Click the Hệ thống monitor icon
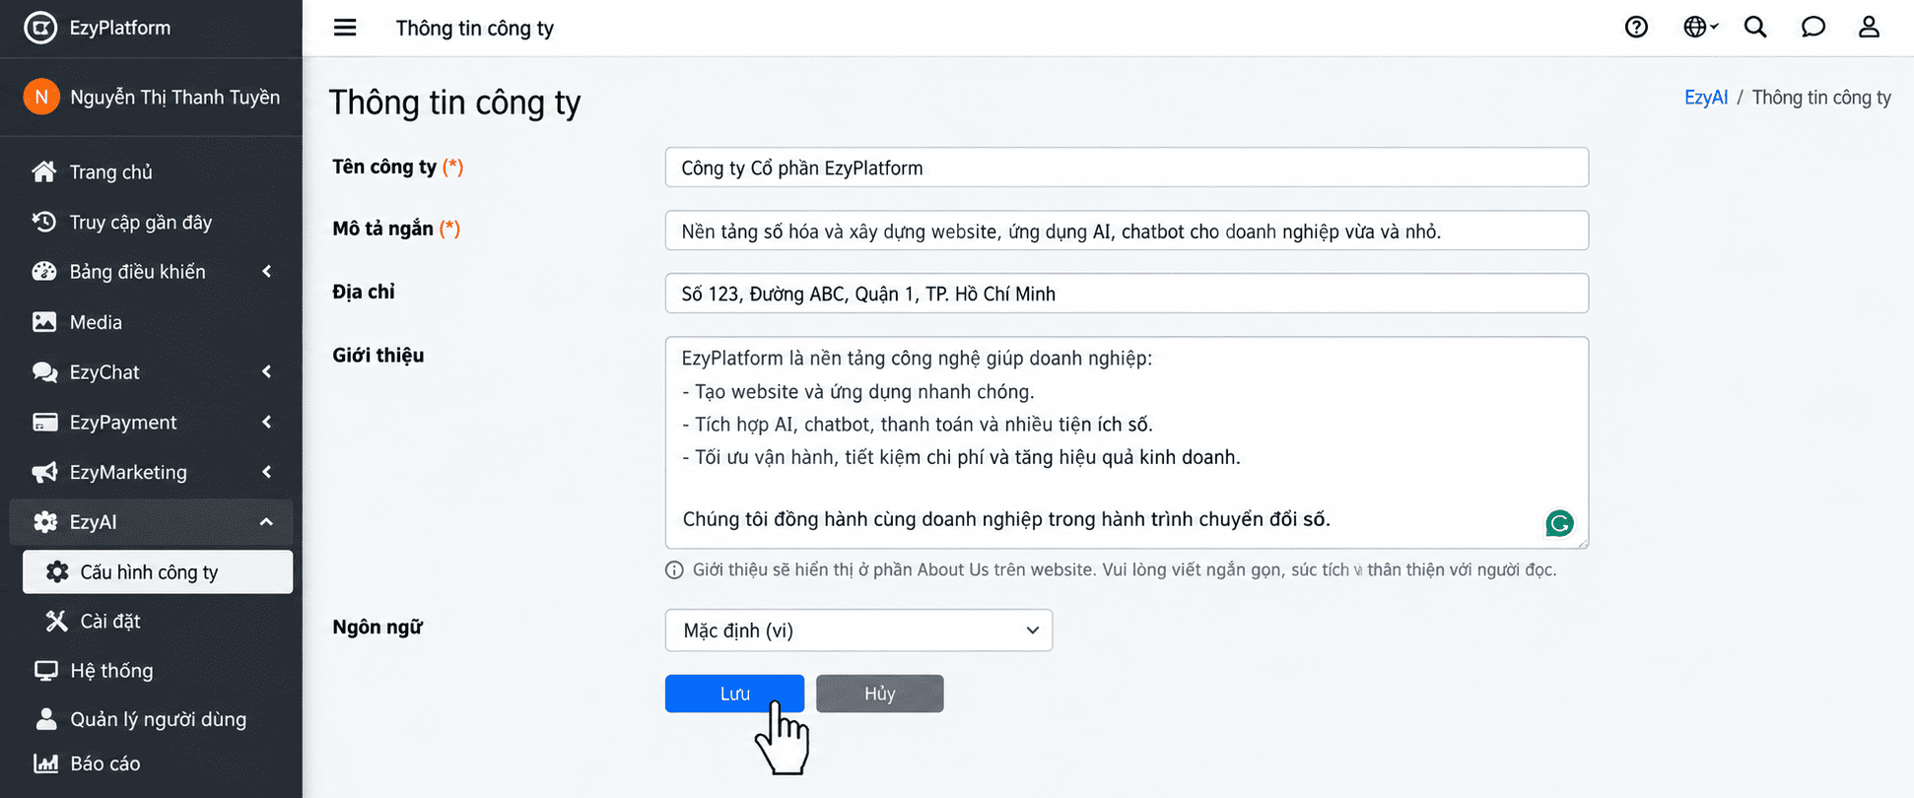 [x=45, y=671]
